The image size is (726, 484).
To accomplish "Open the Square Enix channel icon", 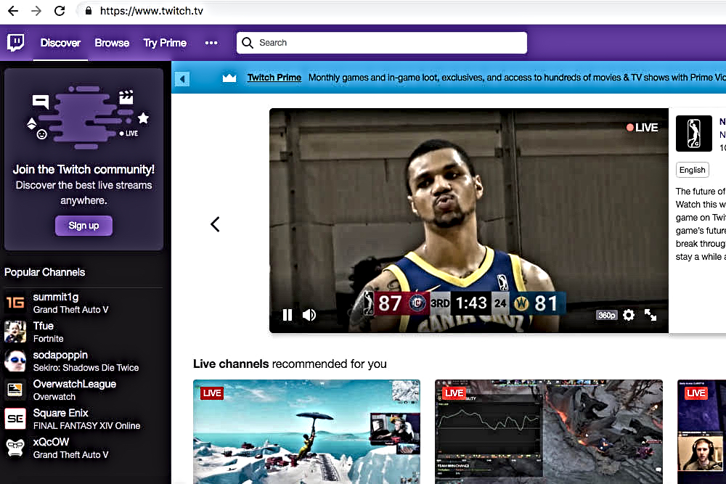I will [x=15, y=419].
